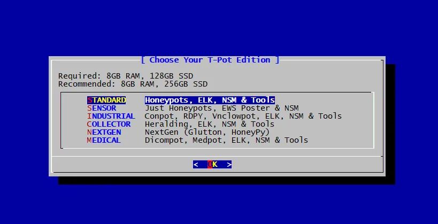This screenshot has height=224, width=438.
Task: Select the NEXTGEN edition entry
Action: (104, 132)
